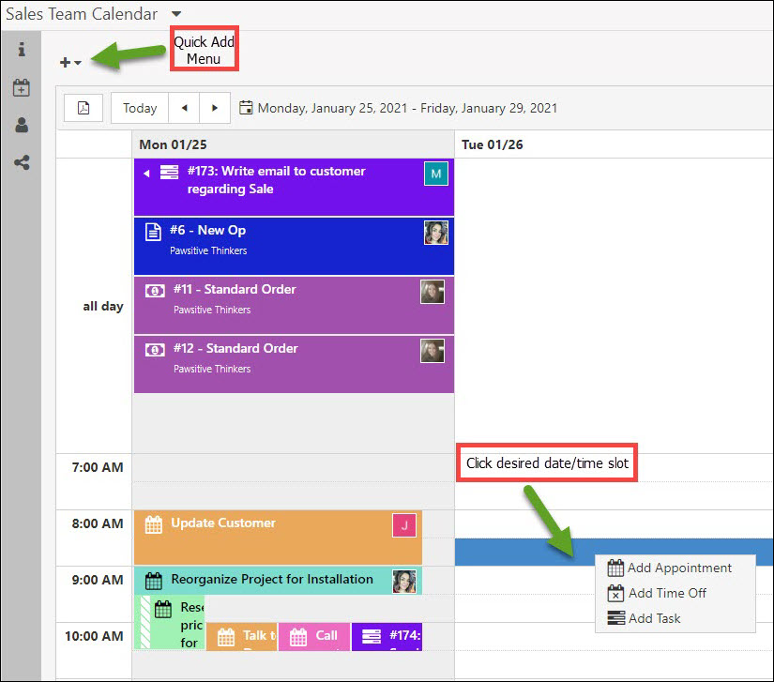Viewport: 774px width, 682px height.
Task: Open the Quick Add plus menu
Action: tap(70, 62)
